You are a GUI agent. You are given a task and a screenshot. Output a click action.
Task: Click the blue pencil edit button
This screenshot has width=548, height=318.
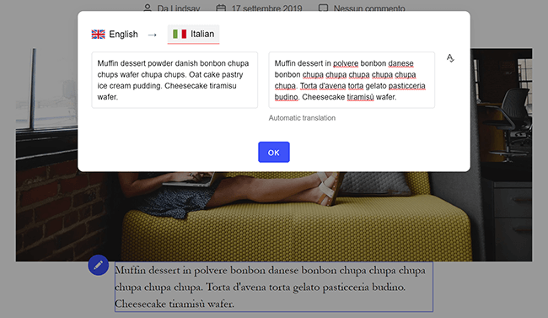pyautogui.click(x=98, y=265)
